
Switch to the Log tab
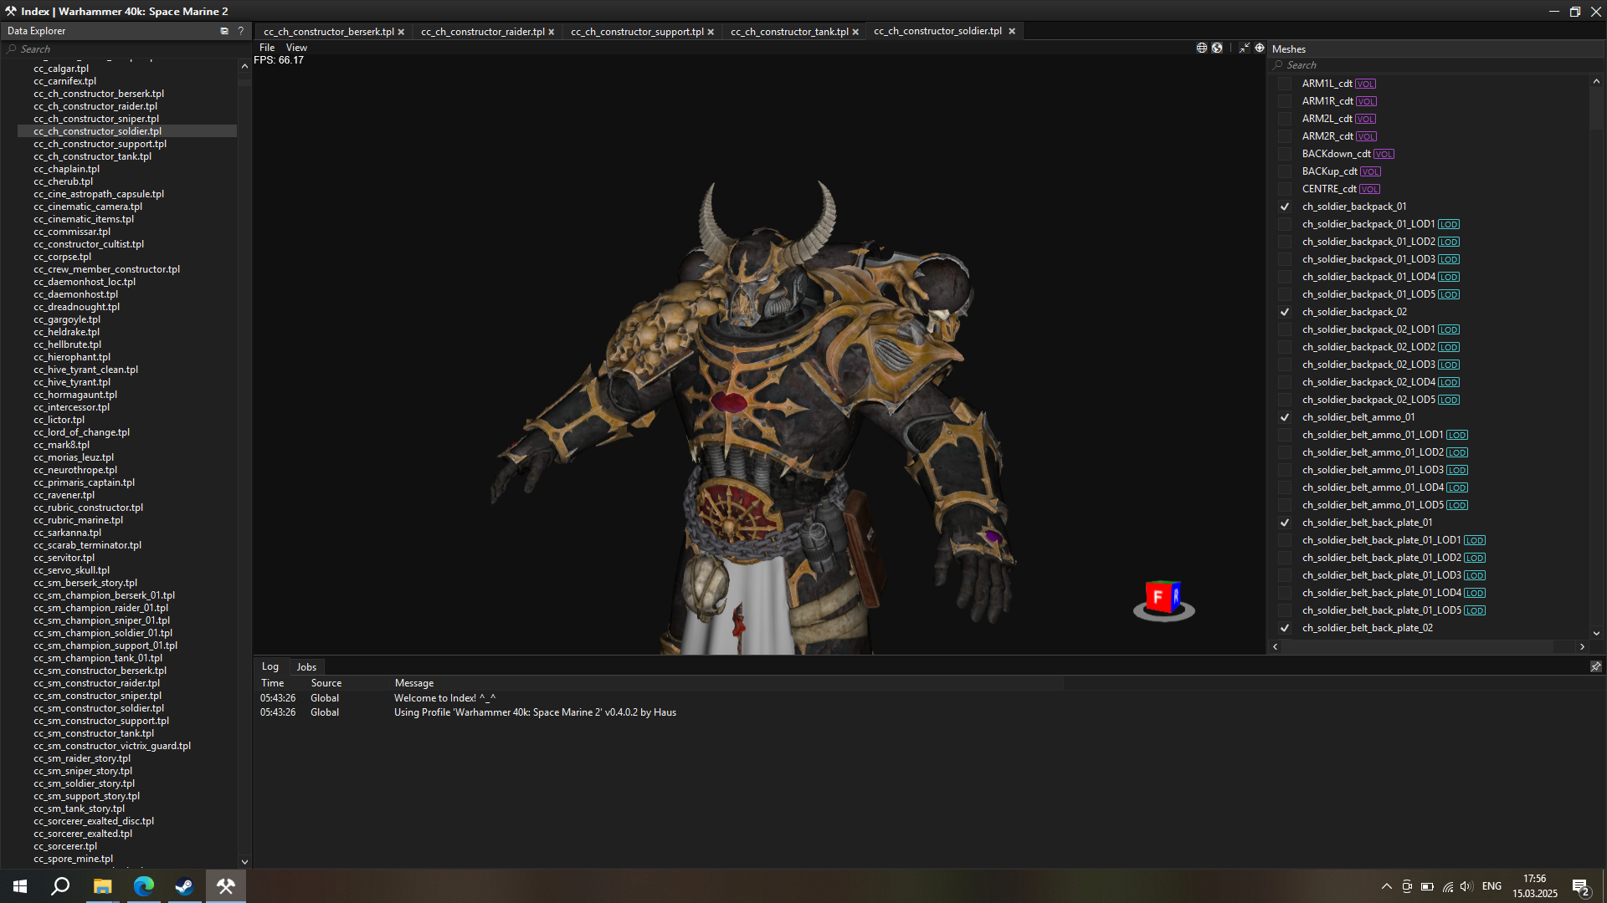(270, 666)
